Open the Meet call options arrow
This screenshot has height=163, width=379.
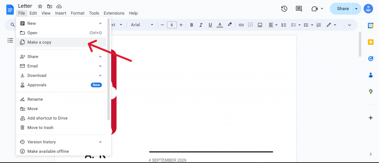tap(322, 9)
